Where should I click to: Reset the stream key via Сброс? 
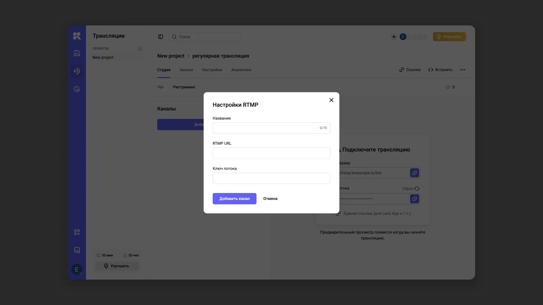tap(411, 189)
